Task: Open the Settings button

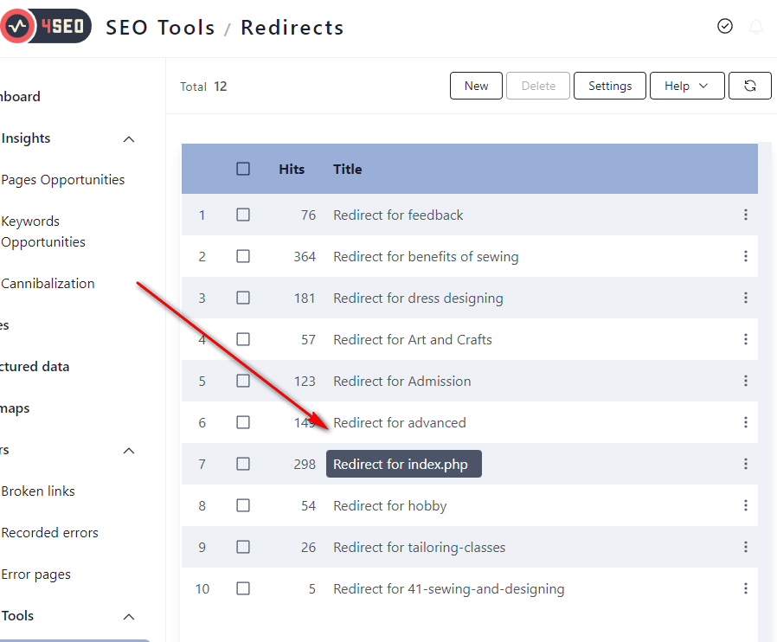Action: (x=610, y=86)
